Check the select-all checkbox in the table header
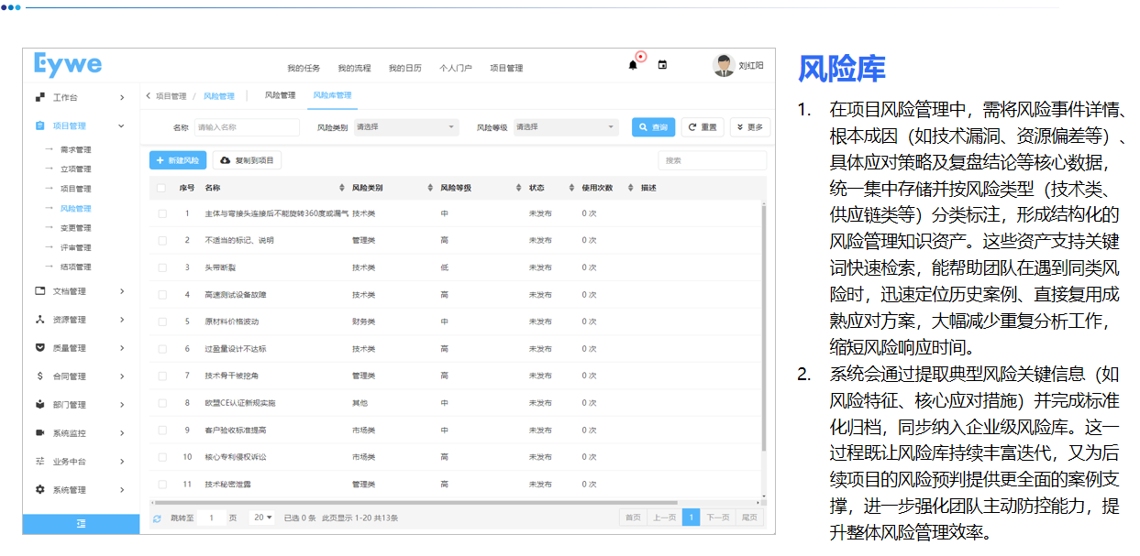1140x556 pixels. [x=161, y=187]
